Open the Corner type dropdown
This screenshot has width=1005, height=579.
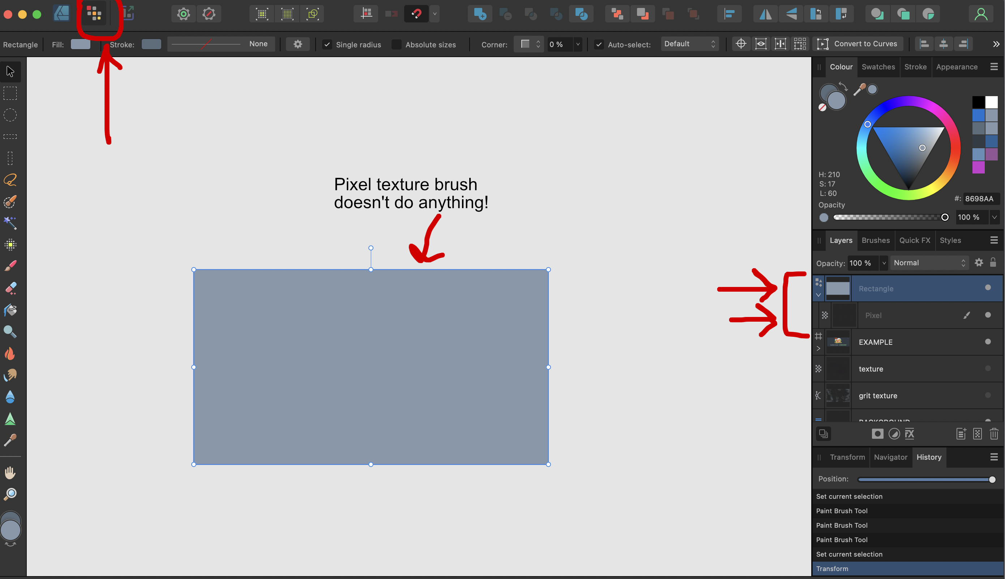529,44
